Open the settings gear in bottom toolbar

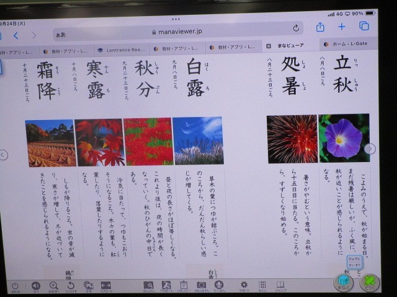pyautogui.click(x=244, y=285)
